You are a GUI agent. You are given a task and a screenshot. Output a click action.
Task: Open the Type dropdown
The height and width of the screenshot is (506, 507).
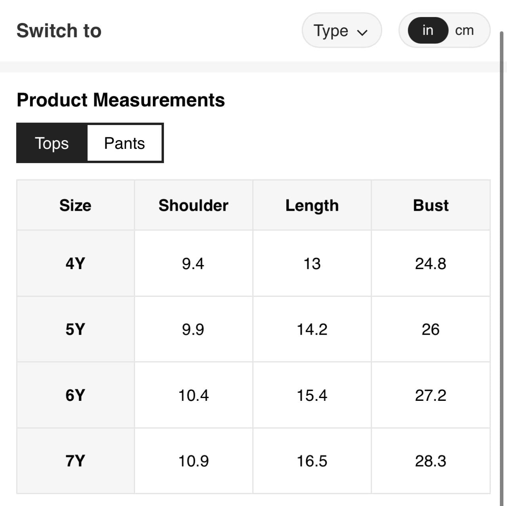[341, 31]
